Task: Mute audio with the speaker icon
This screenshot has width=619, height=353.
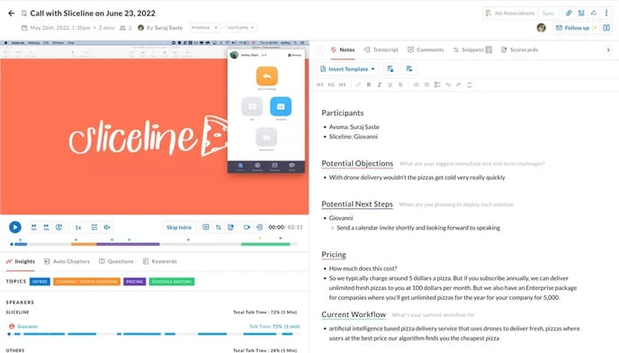Action: coord(107,227)
